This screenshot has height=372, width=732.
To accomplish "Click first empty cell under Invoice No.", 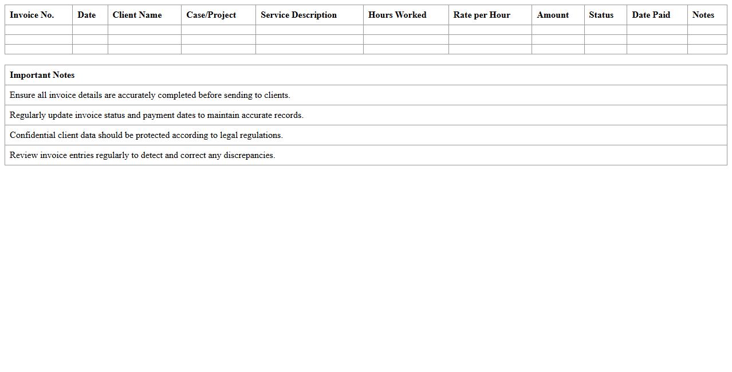I will click(x=38, y=30).
